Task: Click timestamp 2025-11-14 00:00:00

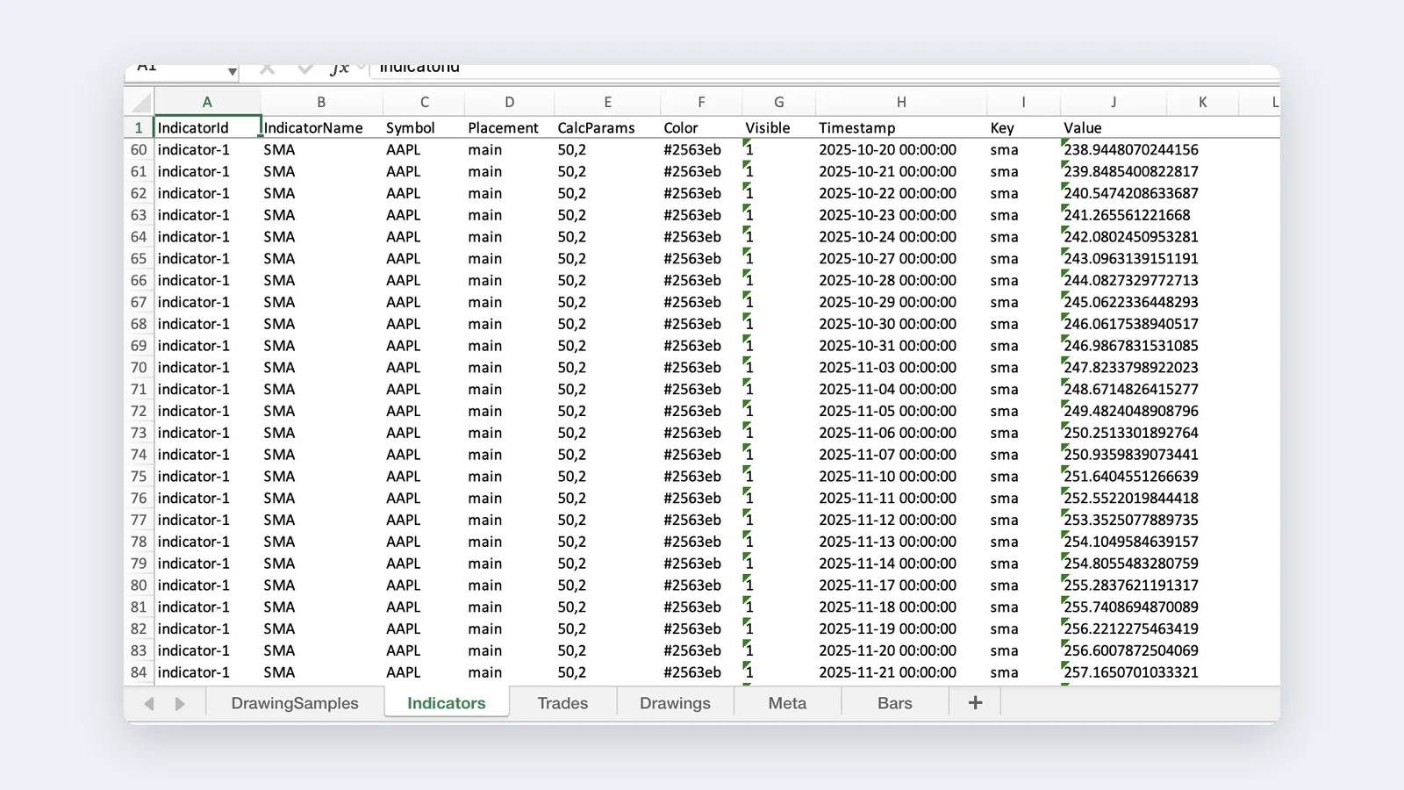Action: click(887, 564)
